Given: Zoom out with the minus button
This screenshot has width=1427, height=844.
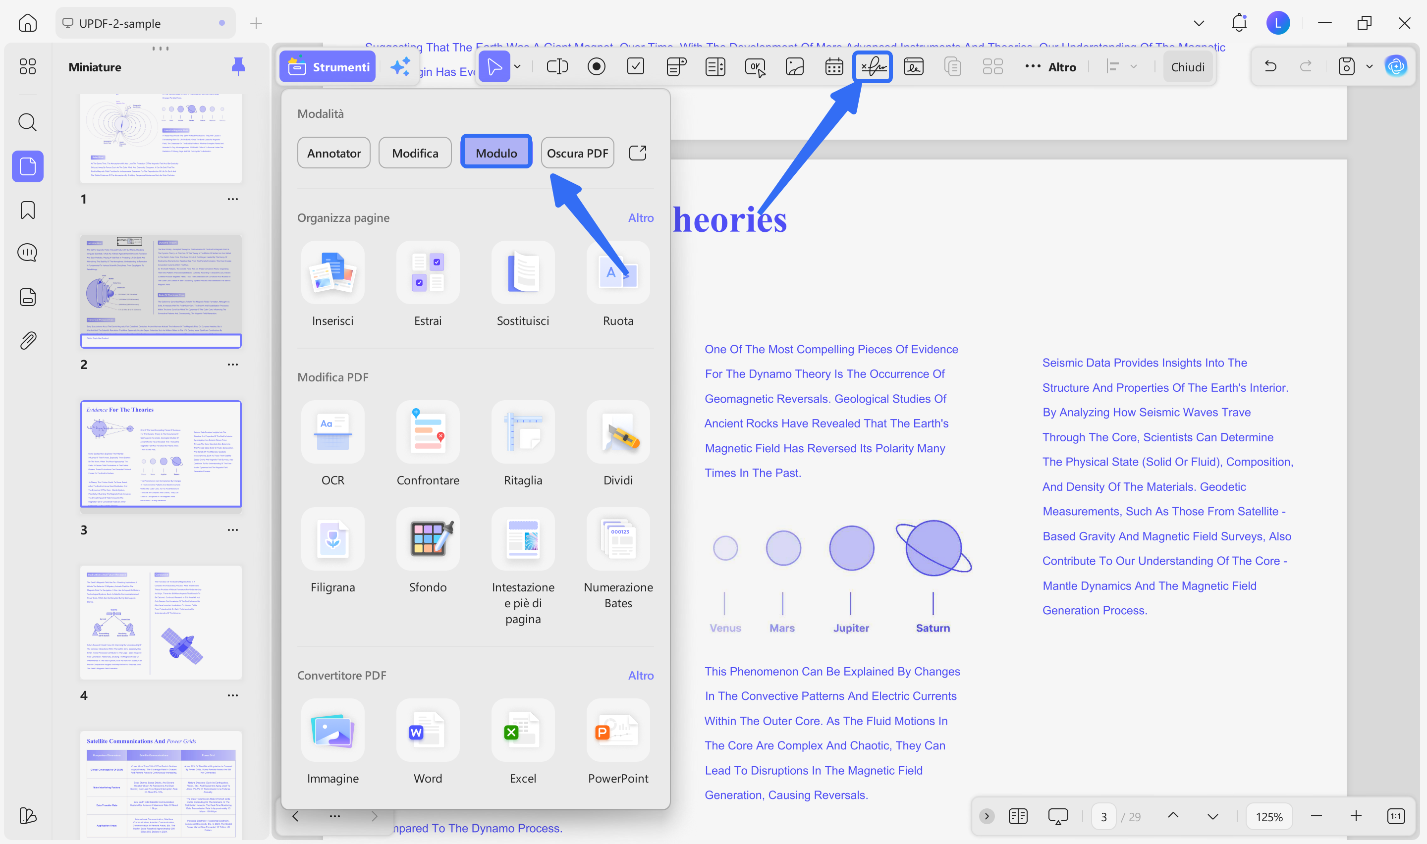Looking at the screenshot, I should pos(1316,817).
